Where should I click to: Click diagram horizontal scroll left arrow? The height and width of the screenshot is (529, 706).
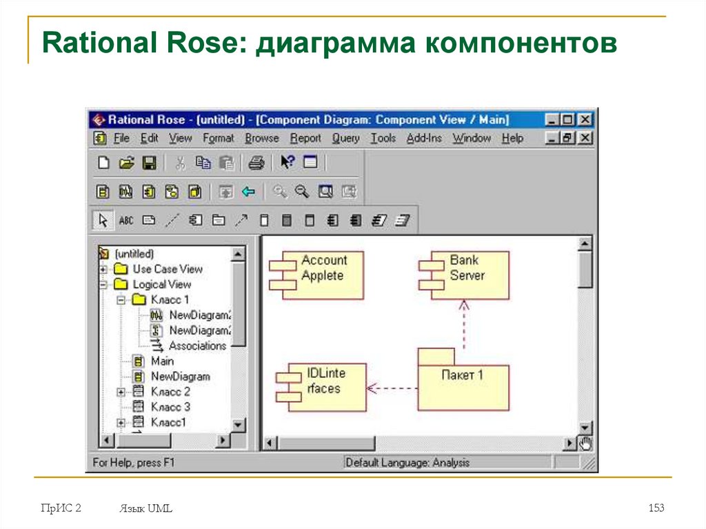click(270, 443)
